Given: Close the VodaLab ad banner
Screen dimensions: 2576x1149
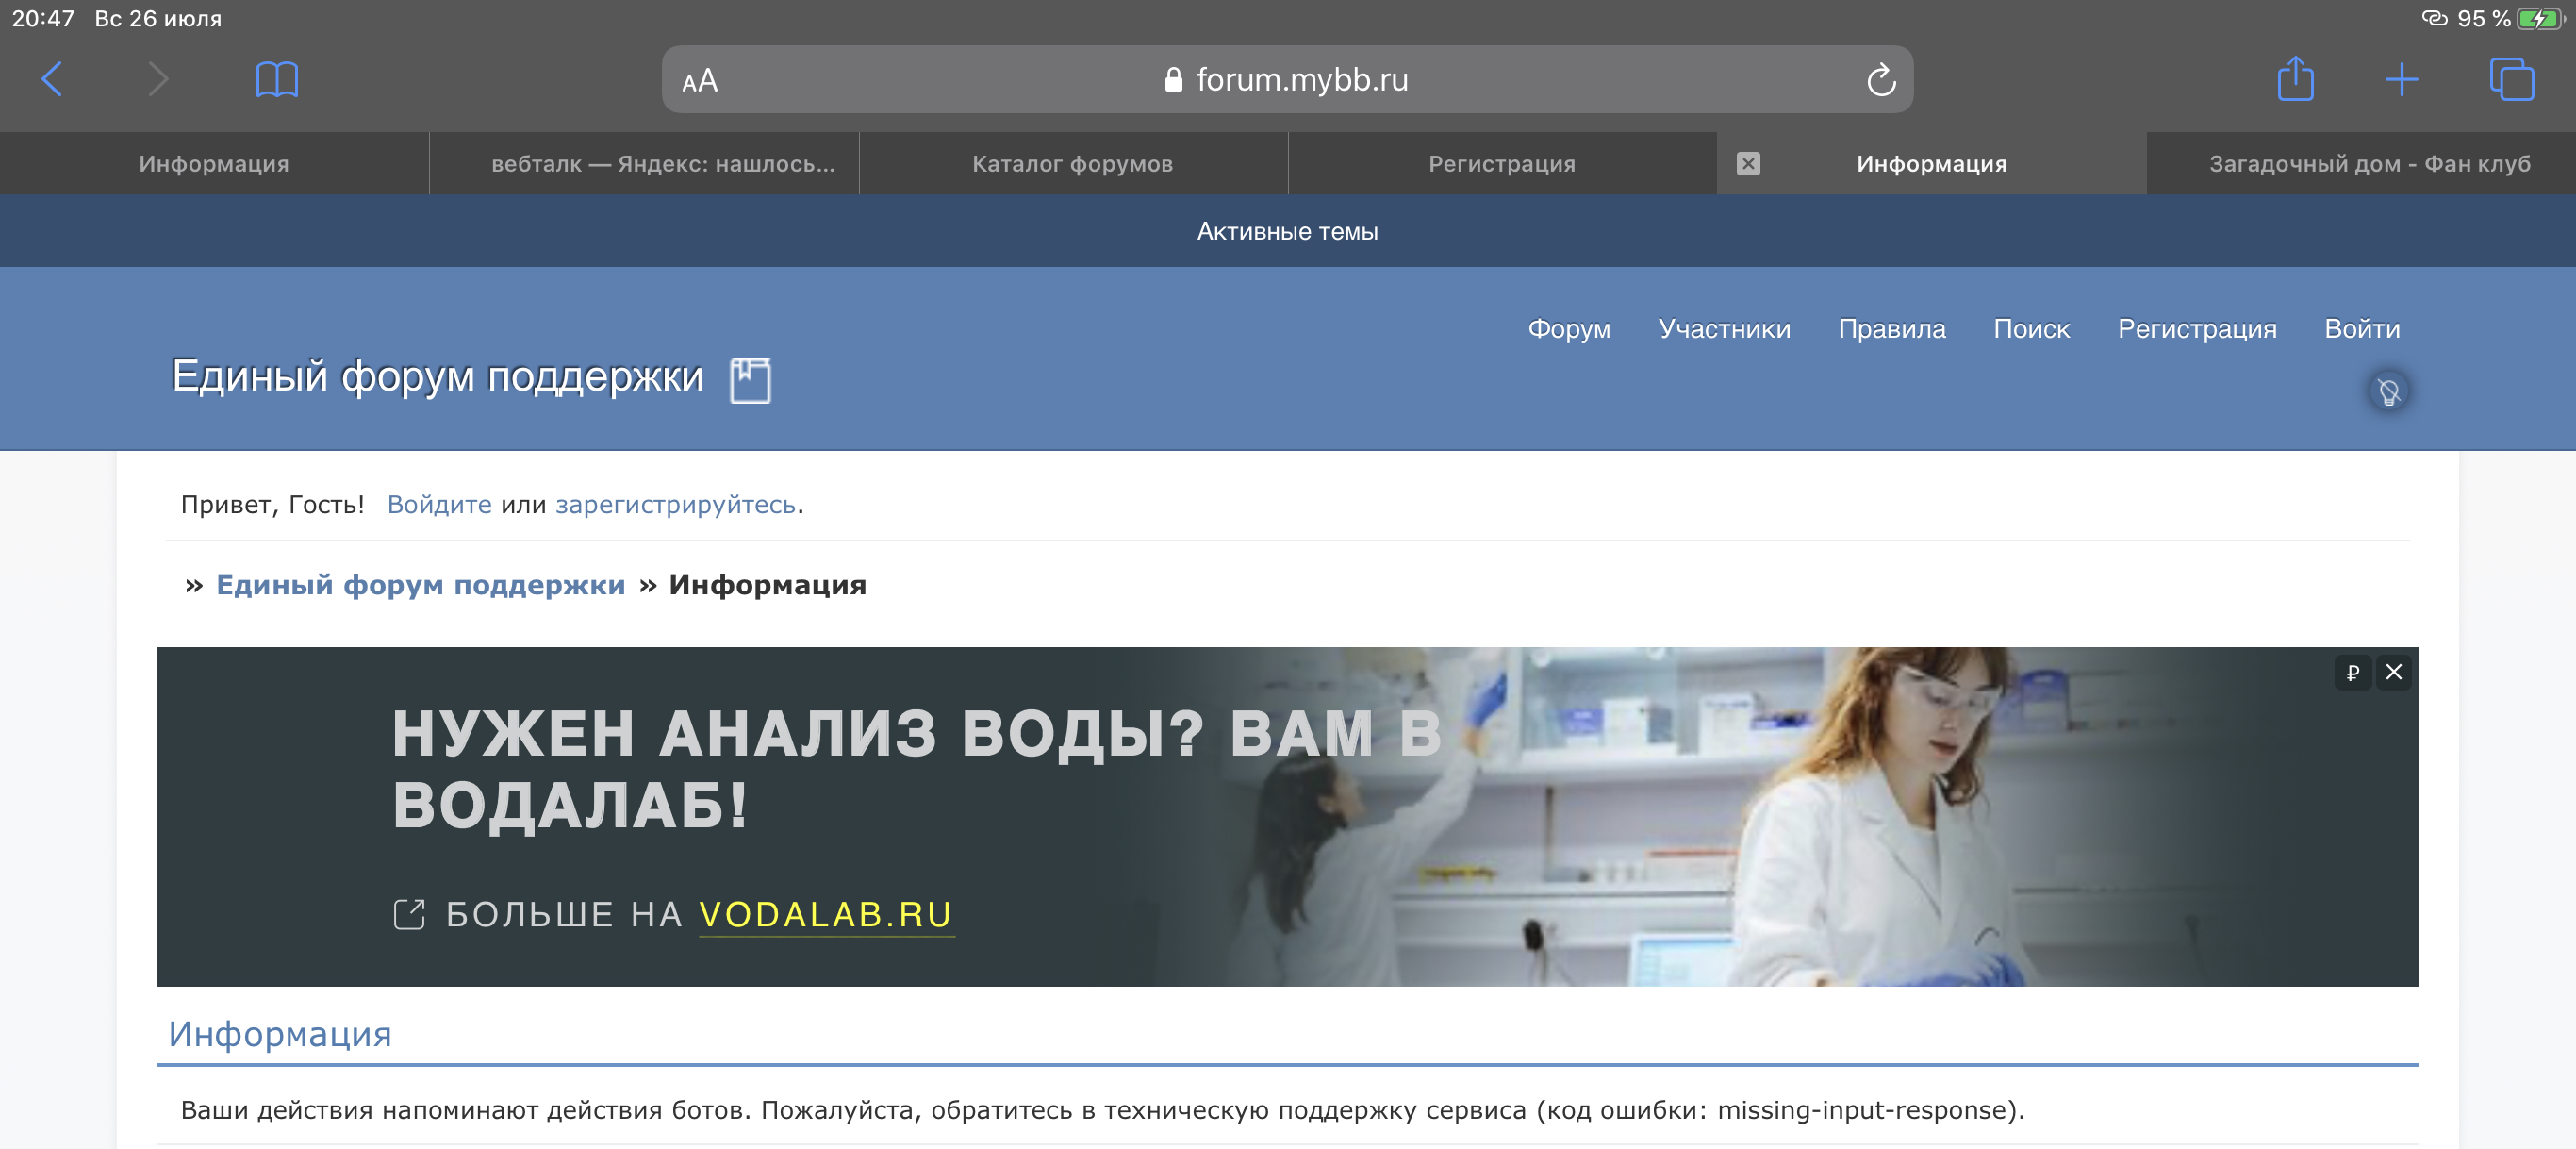Looking at the screenshot, I should click(x=2393, y=673).
